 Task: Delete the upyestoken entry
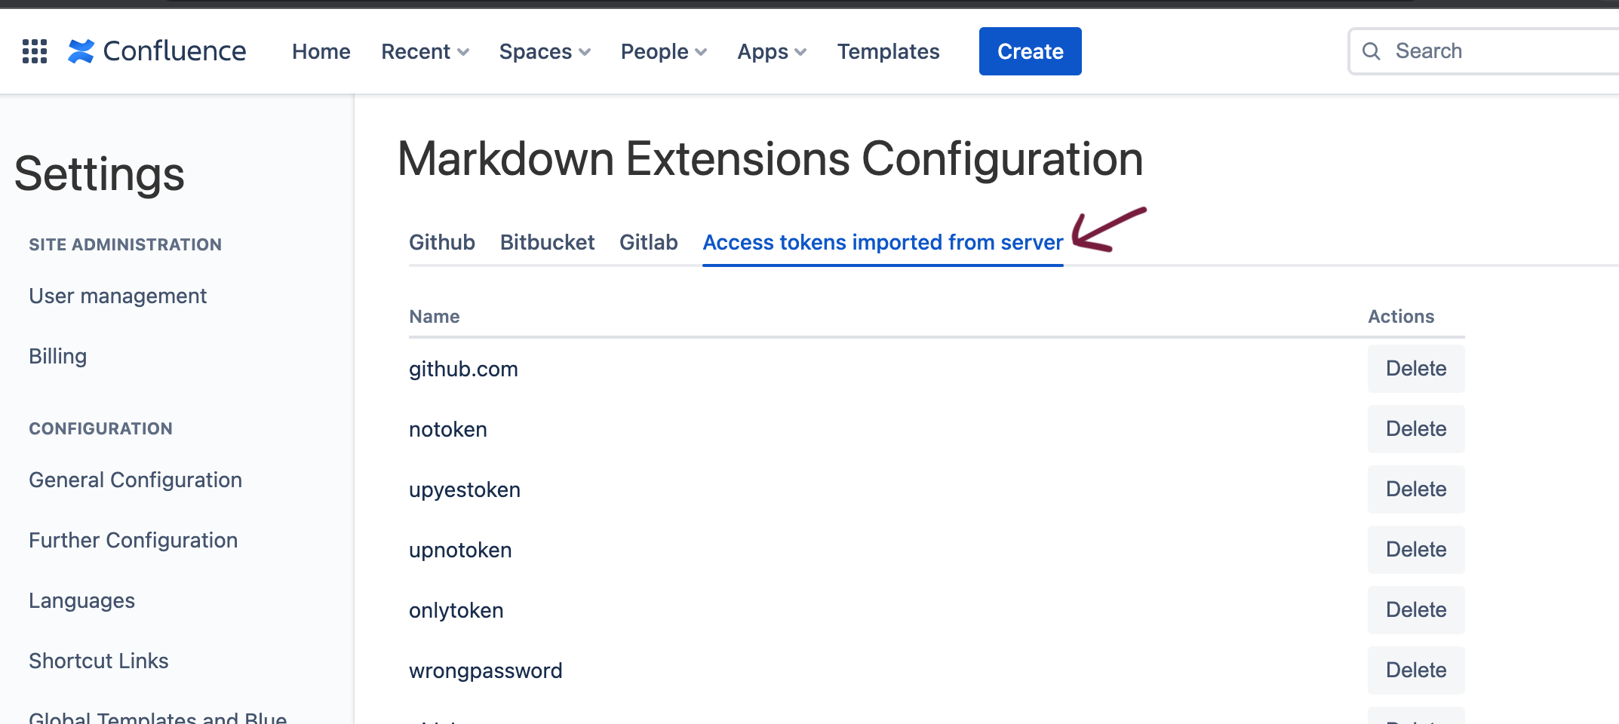[x=1416, y=489]
